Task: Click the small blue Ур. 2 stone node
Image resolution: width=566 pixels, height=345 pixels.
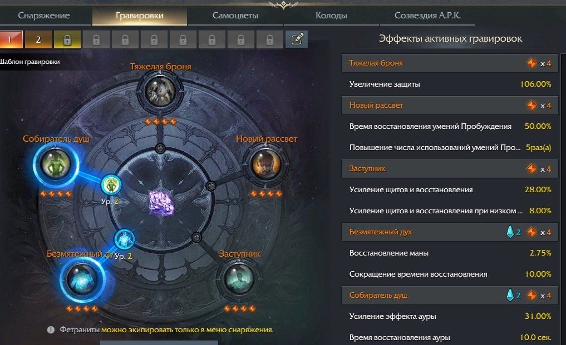Action: pyautogui.click(x=125, y=239)
